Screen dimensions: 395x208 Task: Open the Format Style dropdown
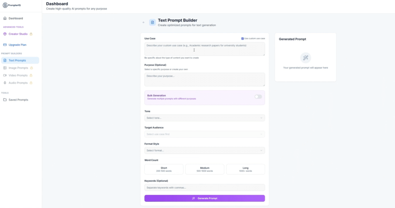tap(204, 150)
